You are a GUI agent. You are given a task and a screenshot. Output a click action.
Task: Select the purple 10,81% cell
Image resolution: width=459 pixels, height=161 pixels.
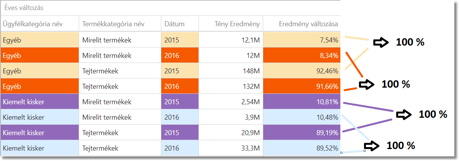pos(328,102)
